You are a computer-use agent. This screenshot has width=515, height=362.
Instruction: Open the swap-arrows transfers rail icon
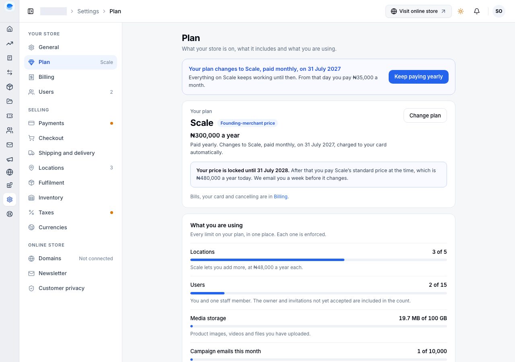point(10,72)
